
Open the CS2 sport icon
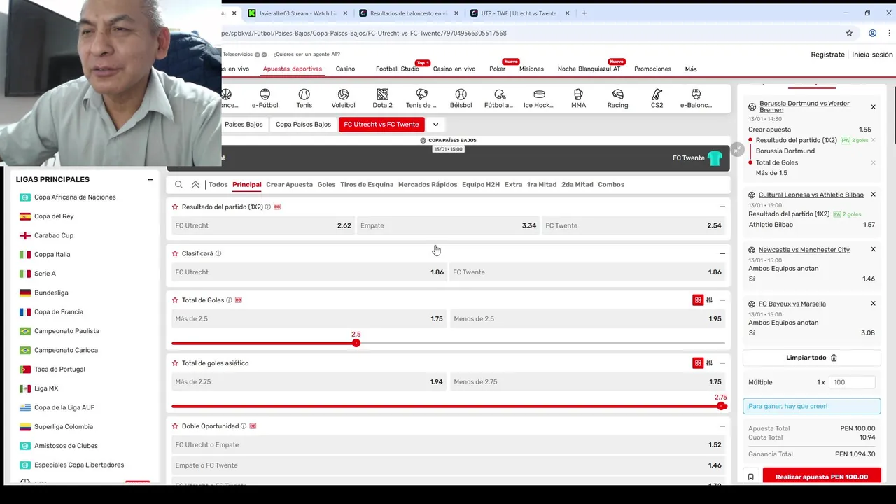tap(657, 99)
